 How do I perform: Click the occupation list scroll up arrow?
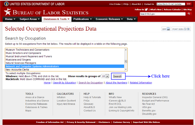click(126, 50)
